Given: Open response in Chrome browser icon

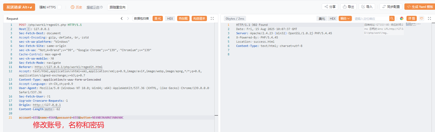Looking at the screenshot, I should pyautogui.click(x=402, y=18).
